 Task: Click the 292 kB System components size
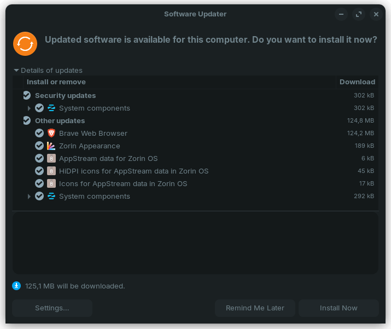point(364,196)
